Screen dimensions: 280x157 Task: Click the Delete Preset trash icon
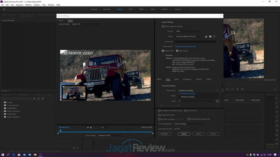pyautogui.click(x=214, y=36)
